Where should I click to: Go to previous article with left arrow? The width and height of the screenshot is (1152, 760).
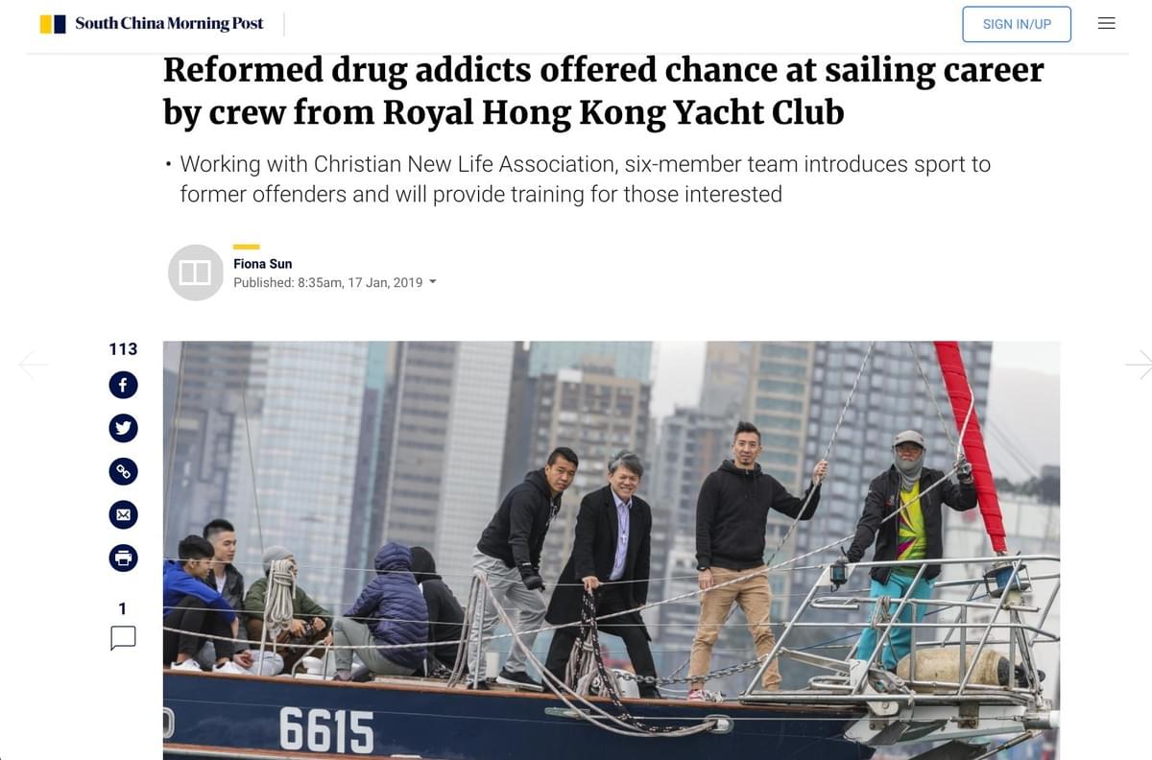tap(34, 364)
